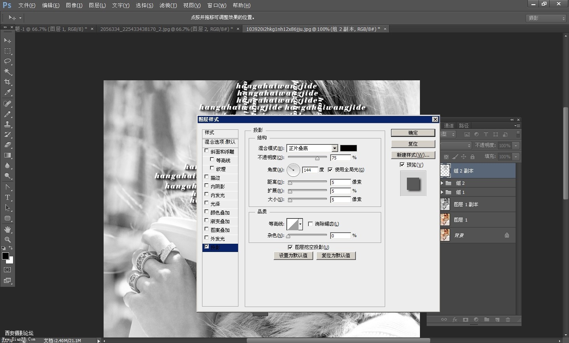Open the 混合模式 dropdown
Screen dimensions: 569x343
pyautogui.click(x=335, y=148)
